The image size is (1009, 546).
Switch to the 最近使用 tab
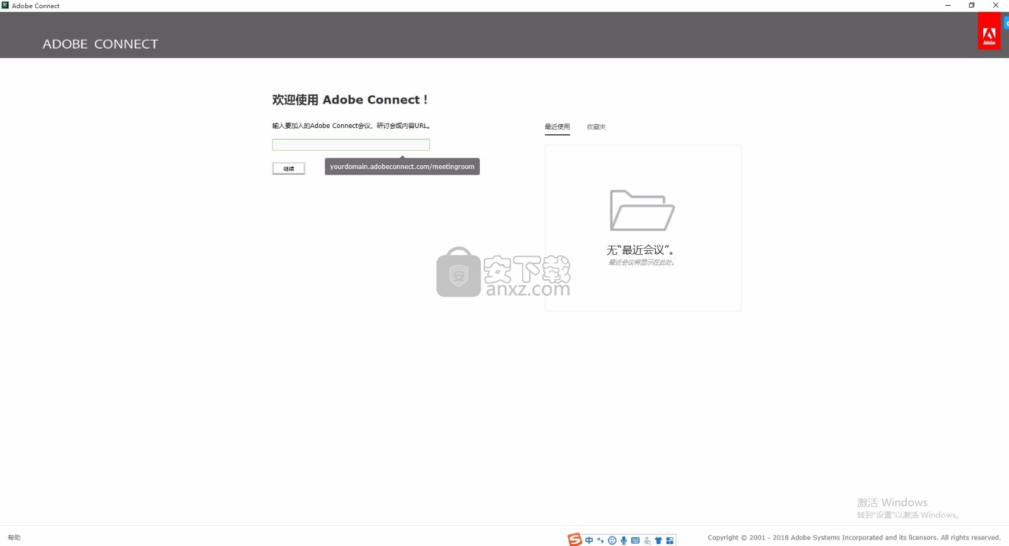[x=557, y=127]
